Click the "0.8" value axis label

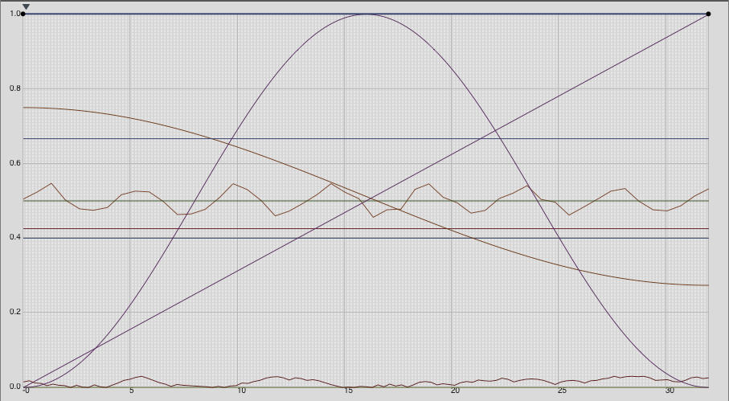pos(15,88)
